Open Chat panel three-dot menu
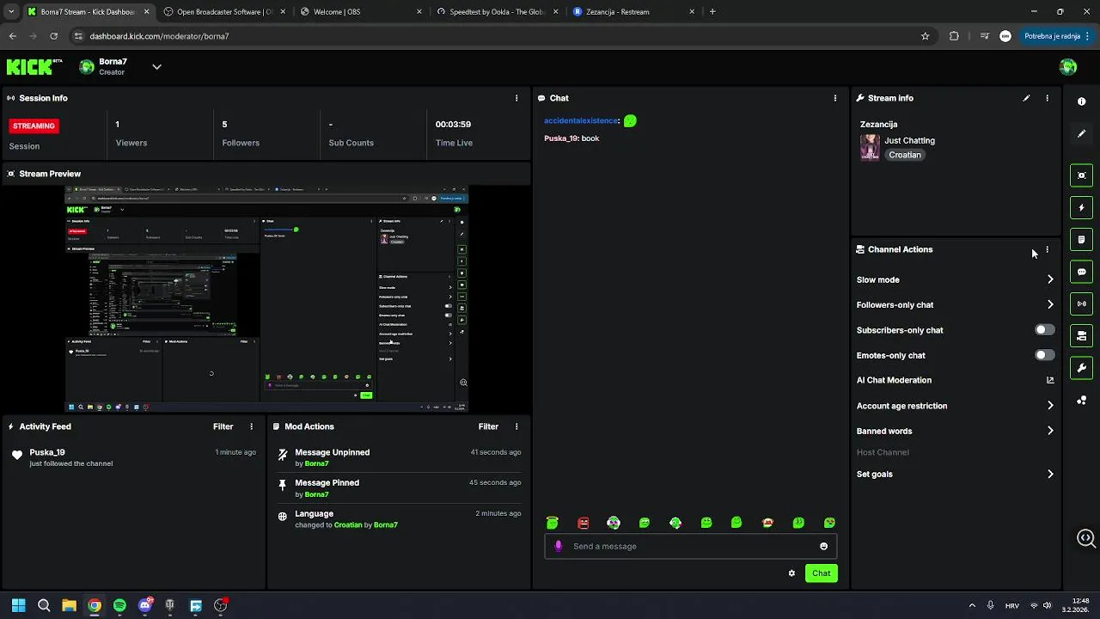1100x619 pixels. pyautogui.click(x=834, y=98)
